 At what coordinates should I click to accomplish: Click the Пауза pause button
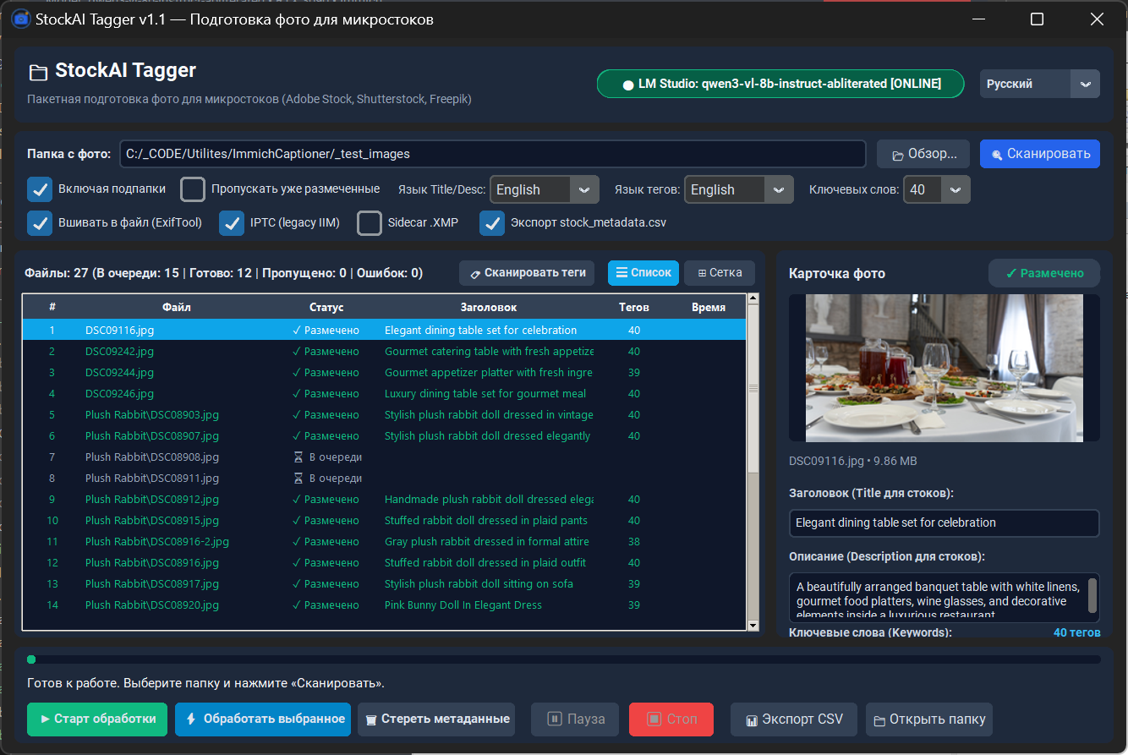(x=575, y=719)
